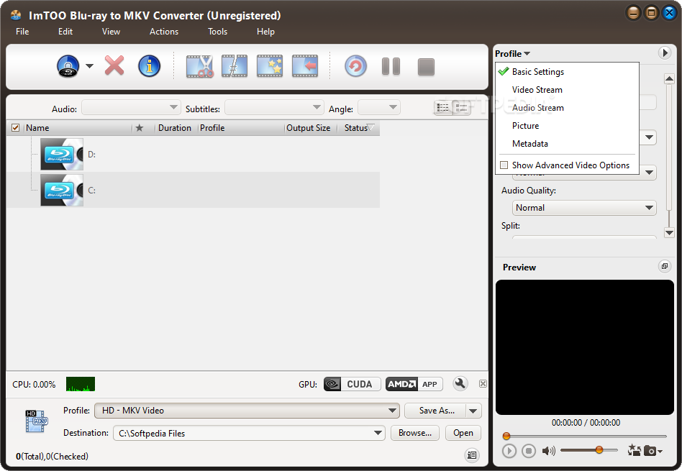Take a snapshot with camera icon
Image resolution: width=682 pixels, height=471 pixels.
pyautogui.click(x=650, y=451)
